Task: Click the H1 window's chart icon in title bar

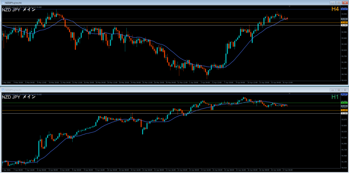Action: (3, 90)
